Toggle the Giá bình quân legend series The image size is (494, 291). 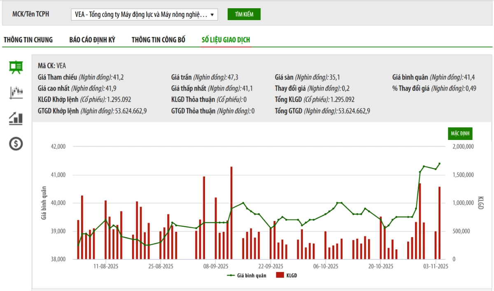[251, 275]
